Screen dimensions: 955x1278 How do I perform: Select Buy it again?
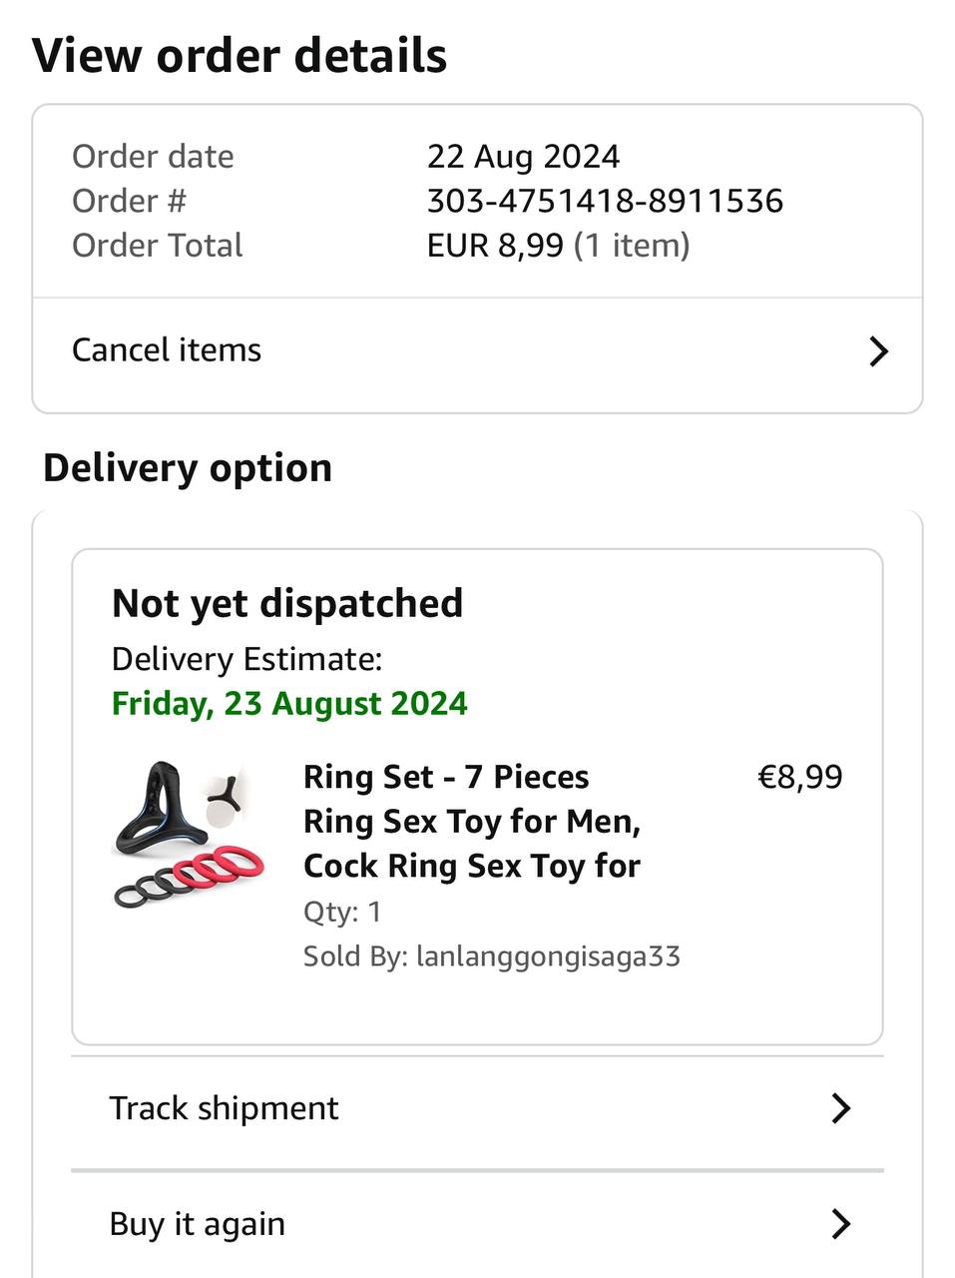198,1224
